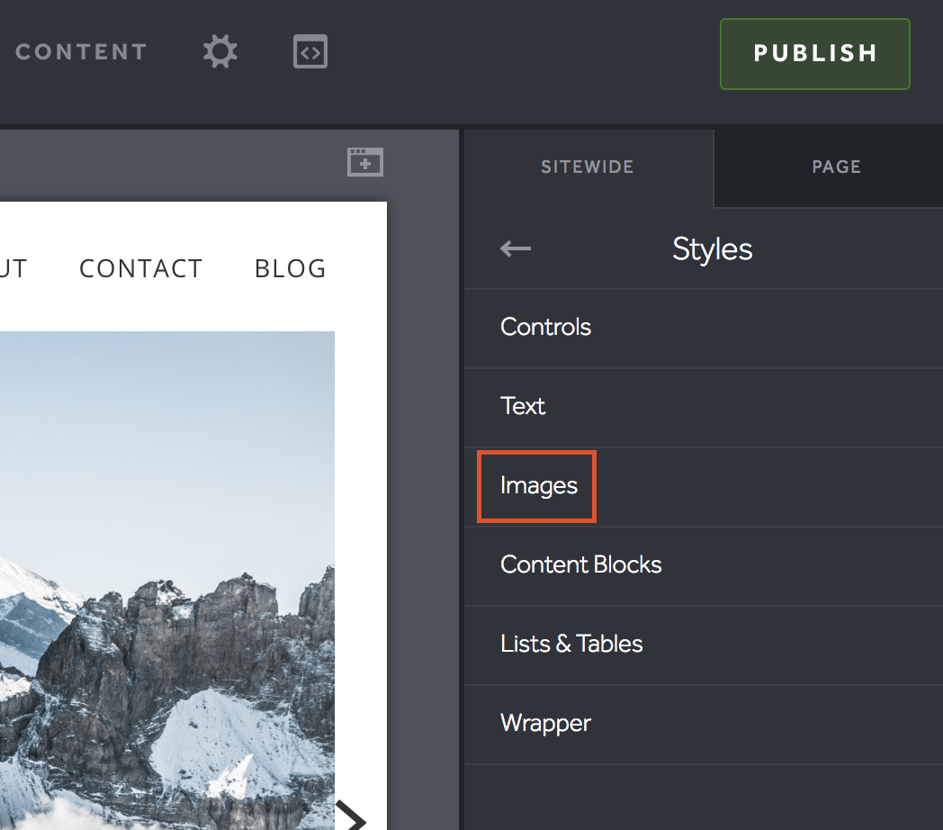The width and height of the screenshot is (943, 830).
Task: Open the highlighted Images styles section
Action: [x=538, y=486]
